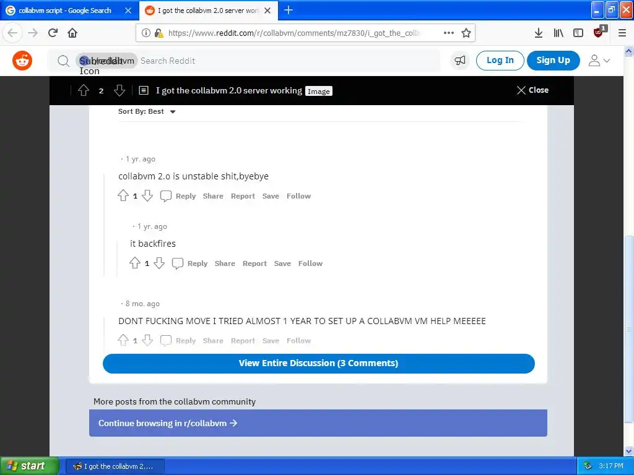
Task: Share the 'unstable shit,byebye' comment
Action: (x=213, y=196)
